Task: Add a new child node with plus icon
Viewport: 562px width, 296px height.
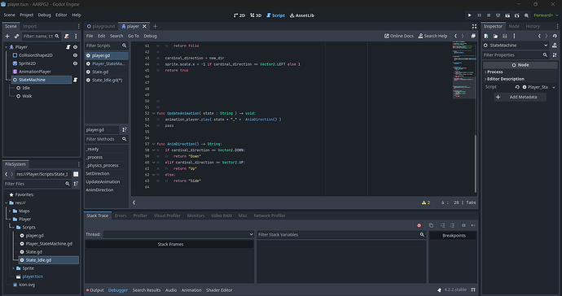Action: tap(7, 36)
